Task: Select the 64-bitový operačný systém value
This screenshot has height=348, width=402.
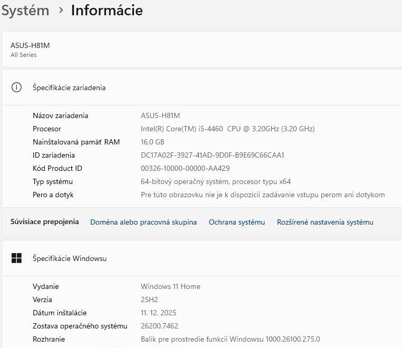Action: click(216, 182)
